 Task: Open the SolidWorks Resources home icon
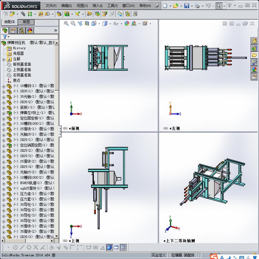[x=254, y=41]
